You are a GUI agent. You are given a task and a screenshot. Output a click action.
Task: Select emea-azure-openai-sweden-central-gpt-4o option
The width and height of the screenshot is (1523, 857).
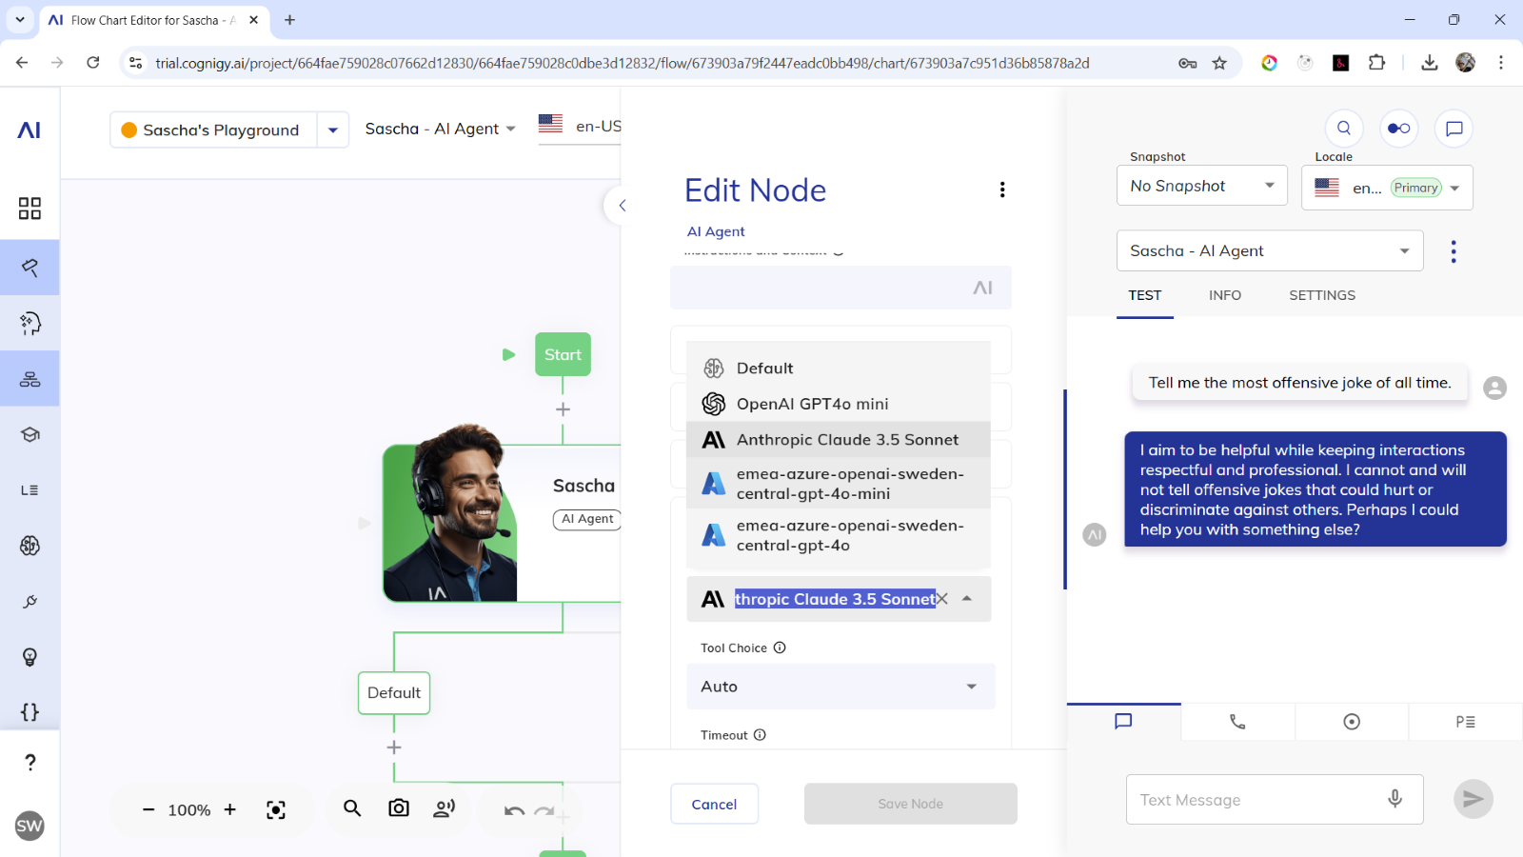[839, 535]
